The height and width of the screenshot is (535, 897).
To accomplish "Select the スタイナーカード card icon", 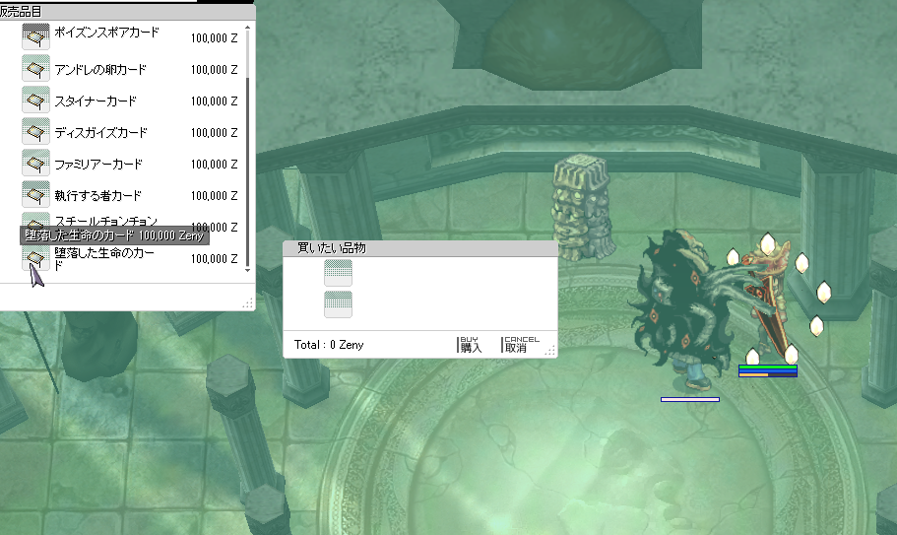I will tap(35, 100).
